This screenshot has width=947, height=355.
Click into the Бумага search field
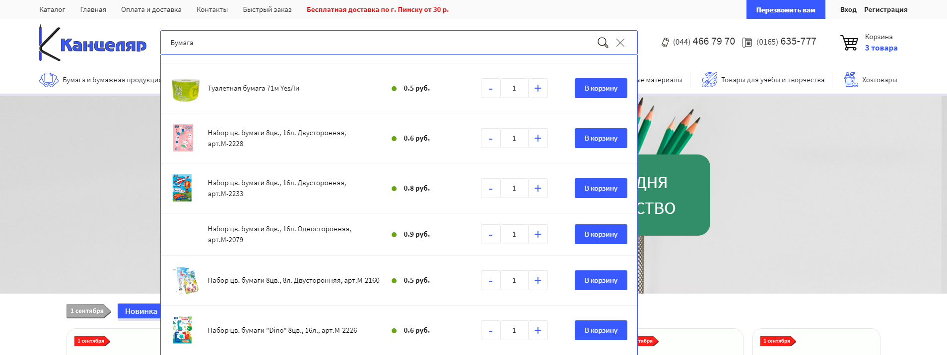pos(377,43)
